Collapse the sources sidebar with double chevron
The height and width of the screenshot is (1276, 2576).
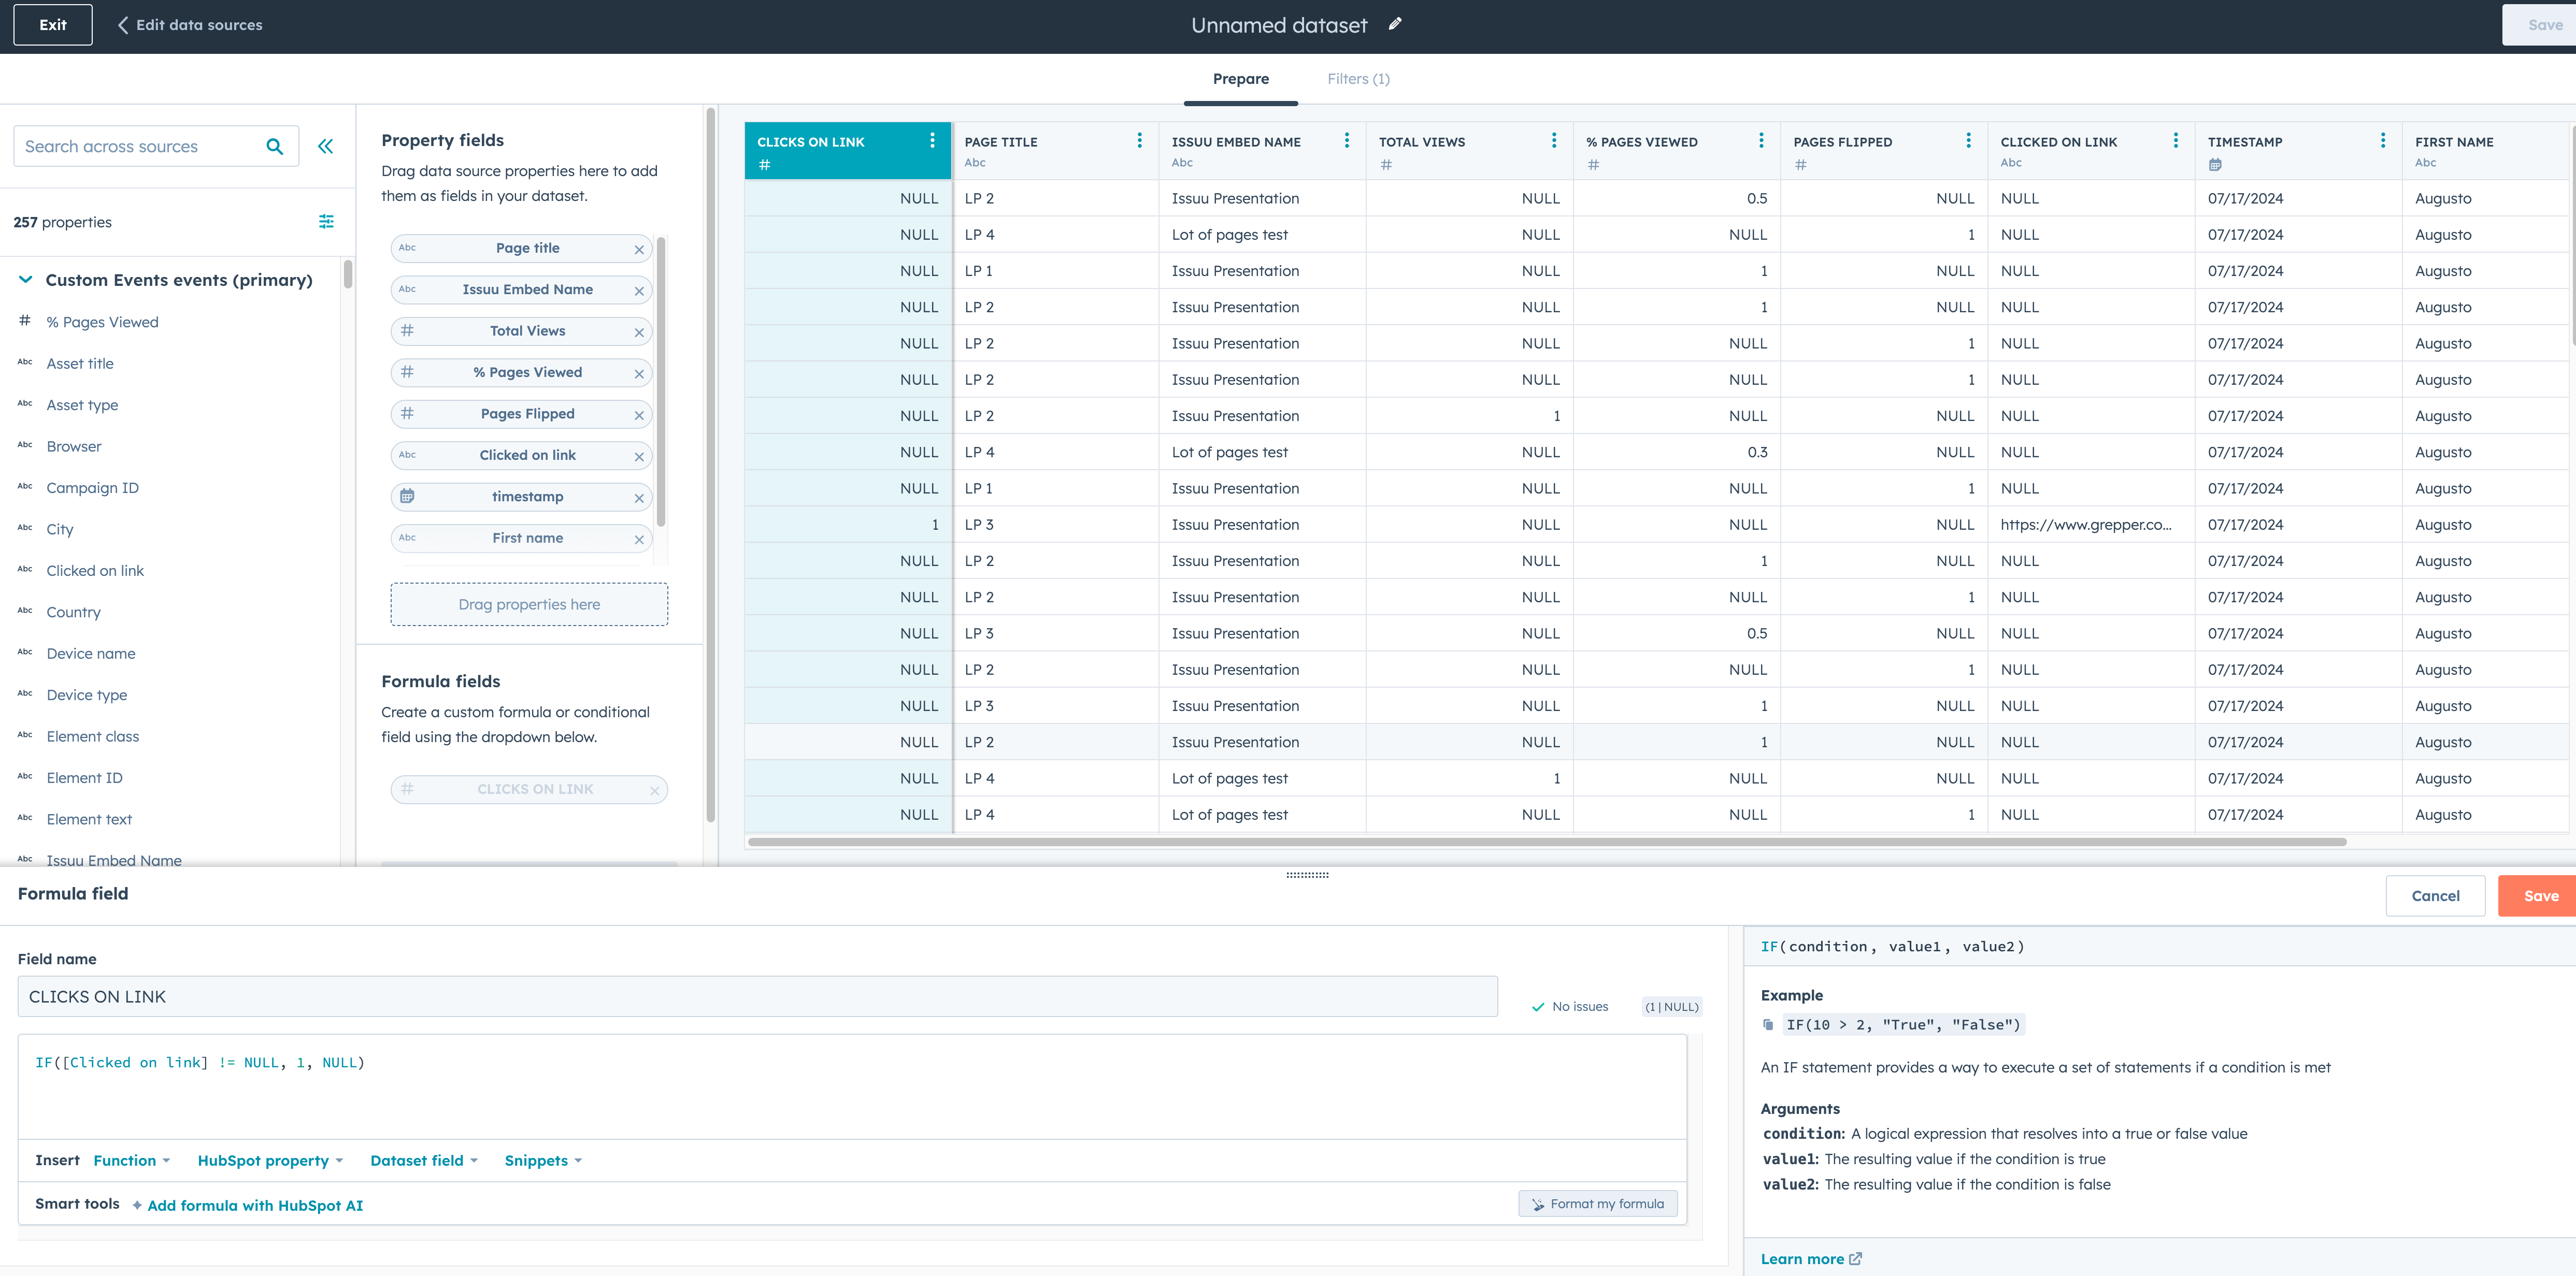[325, 147]
